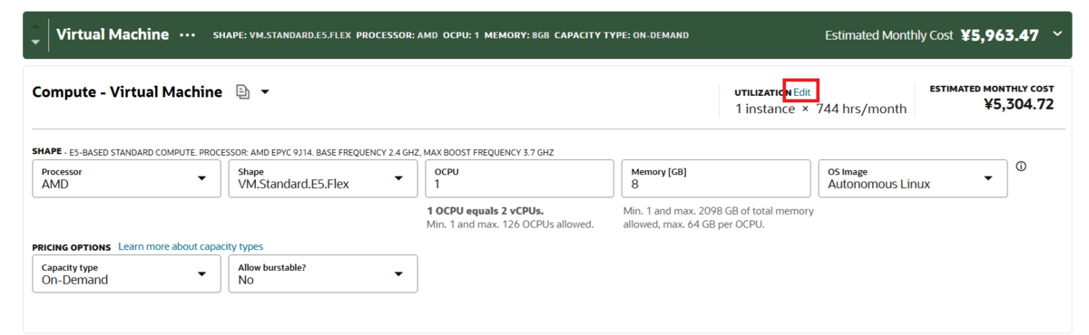Open the Allow burstable dropdown
Screen dimensions: 1089x335
point(322,273)
